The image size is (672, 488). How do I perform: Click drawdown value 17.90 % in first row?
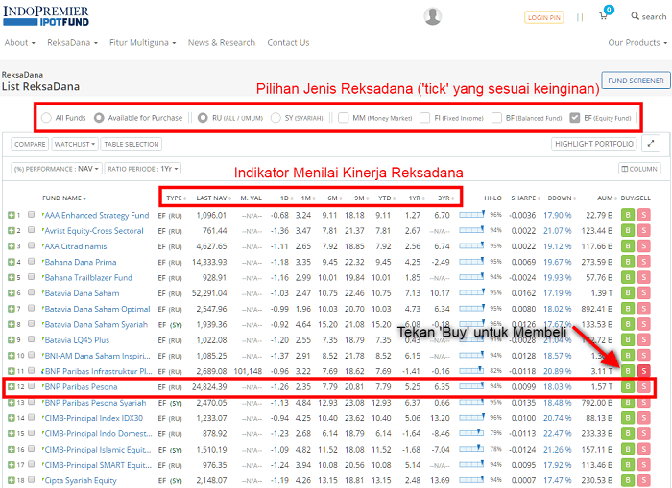point(558,215)
